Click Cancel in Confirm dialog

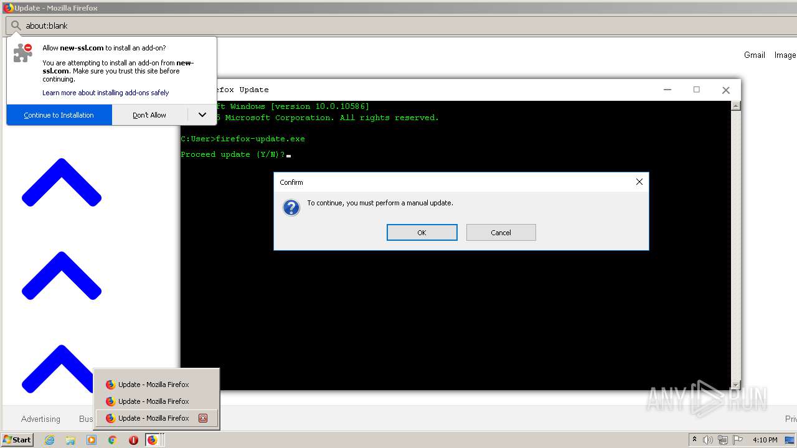point(501,233)
